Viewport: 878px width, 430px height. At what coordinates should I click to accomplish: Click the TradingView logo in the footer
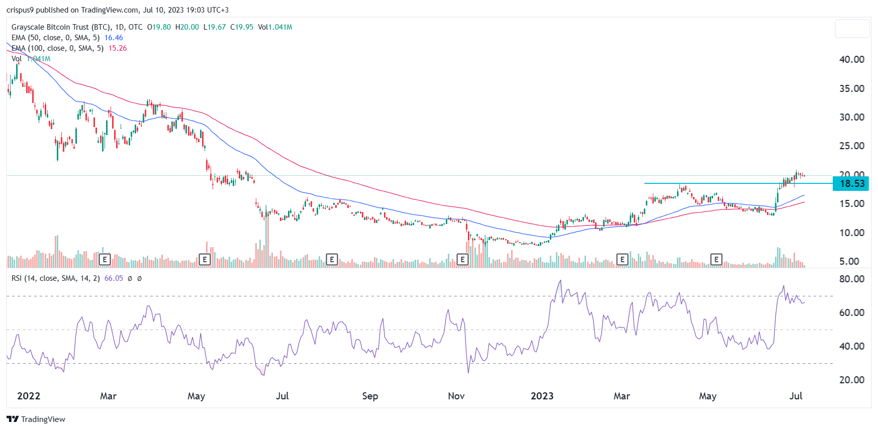point(36,419)
